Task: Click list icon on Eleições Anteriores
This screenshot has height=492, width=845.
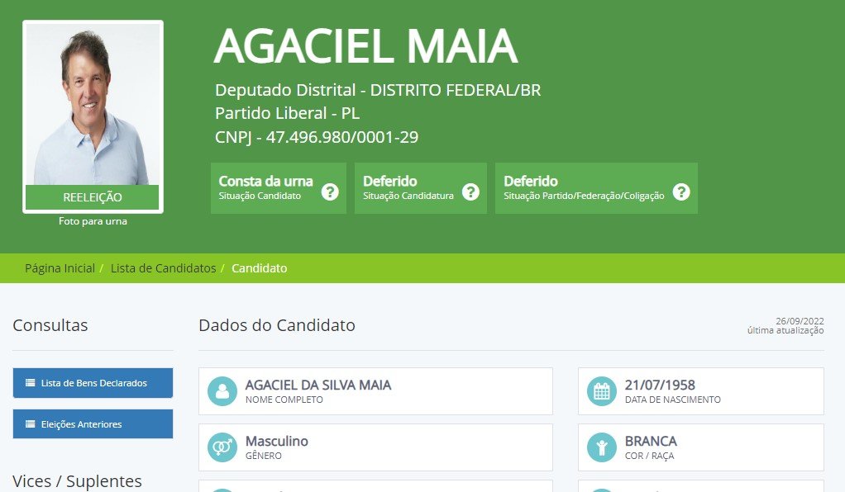Action: (x=30, y=424)
